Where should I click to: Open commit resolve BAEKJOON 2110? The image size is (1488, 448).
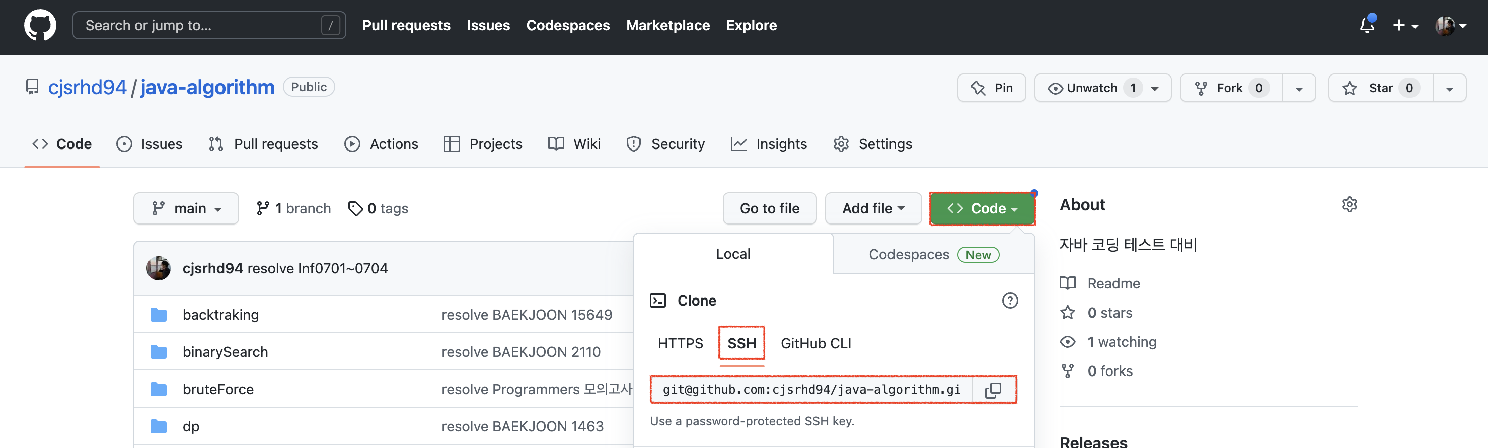tap(521, 352)
